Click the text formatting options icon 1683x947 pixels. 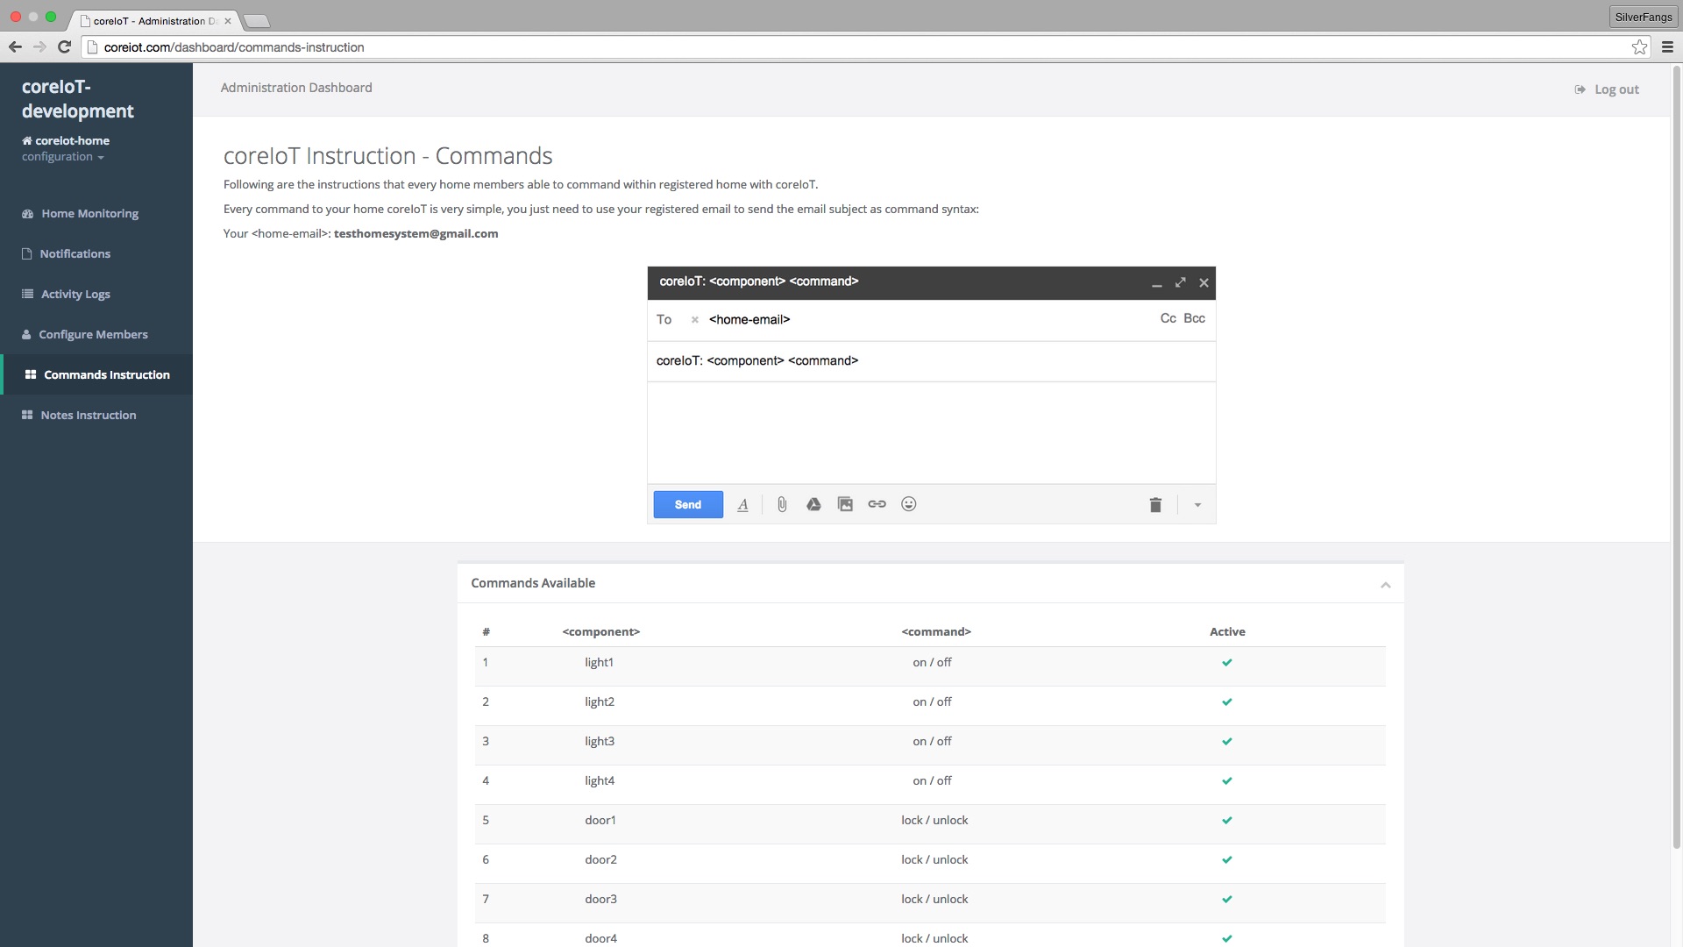coord(742,505)
